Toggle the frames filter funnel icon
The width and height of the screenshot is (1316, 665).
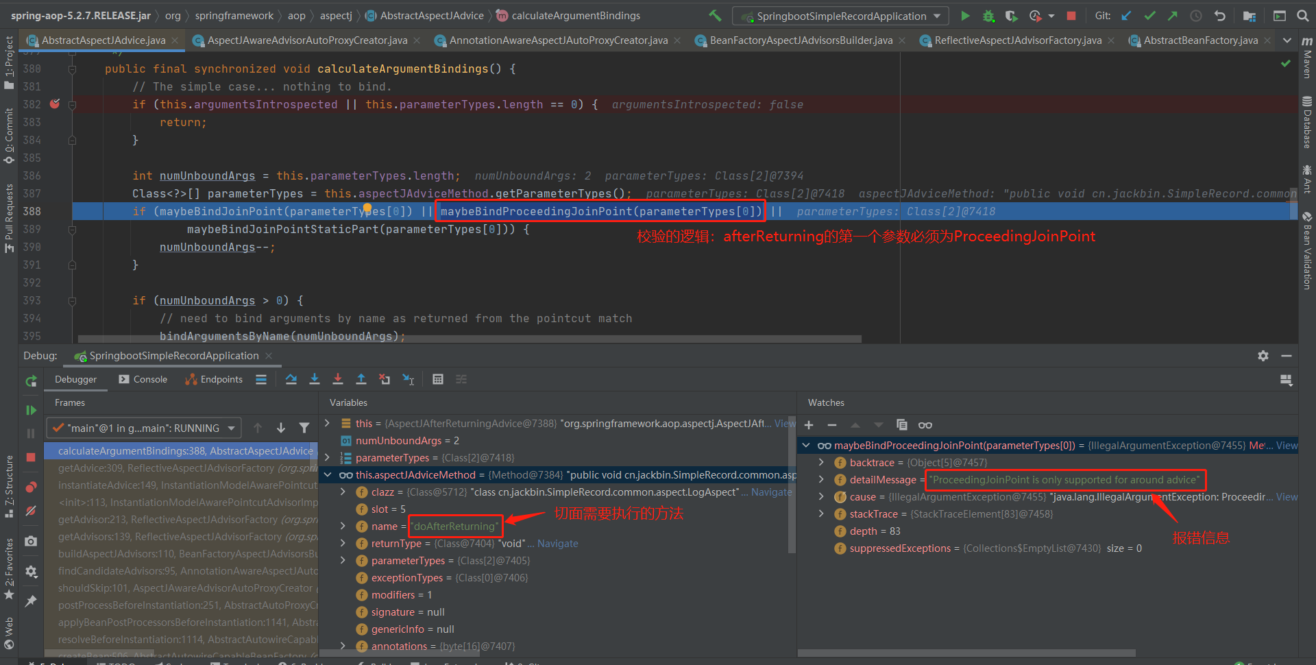tap(304, 427)
